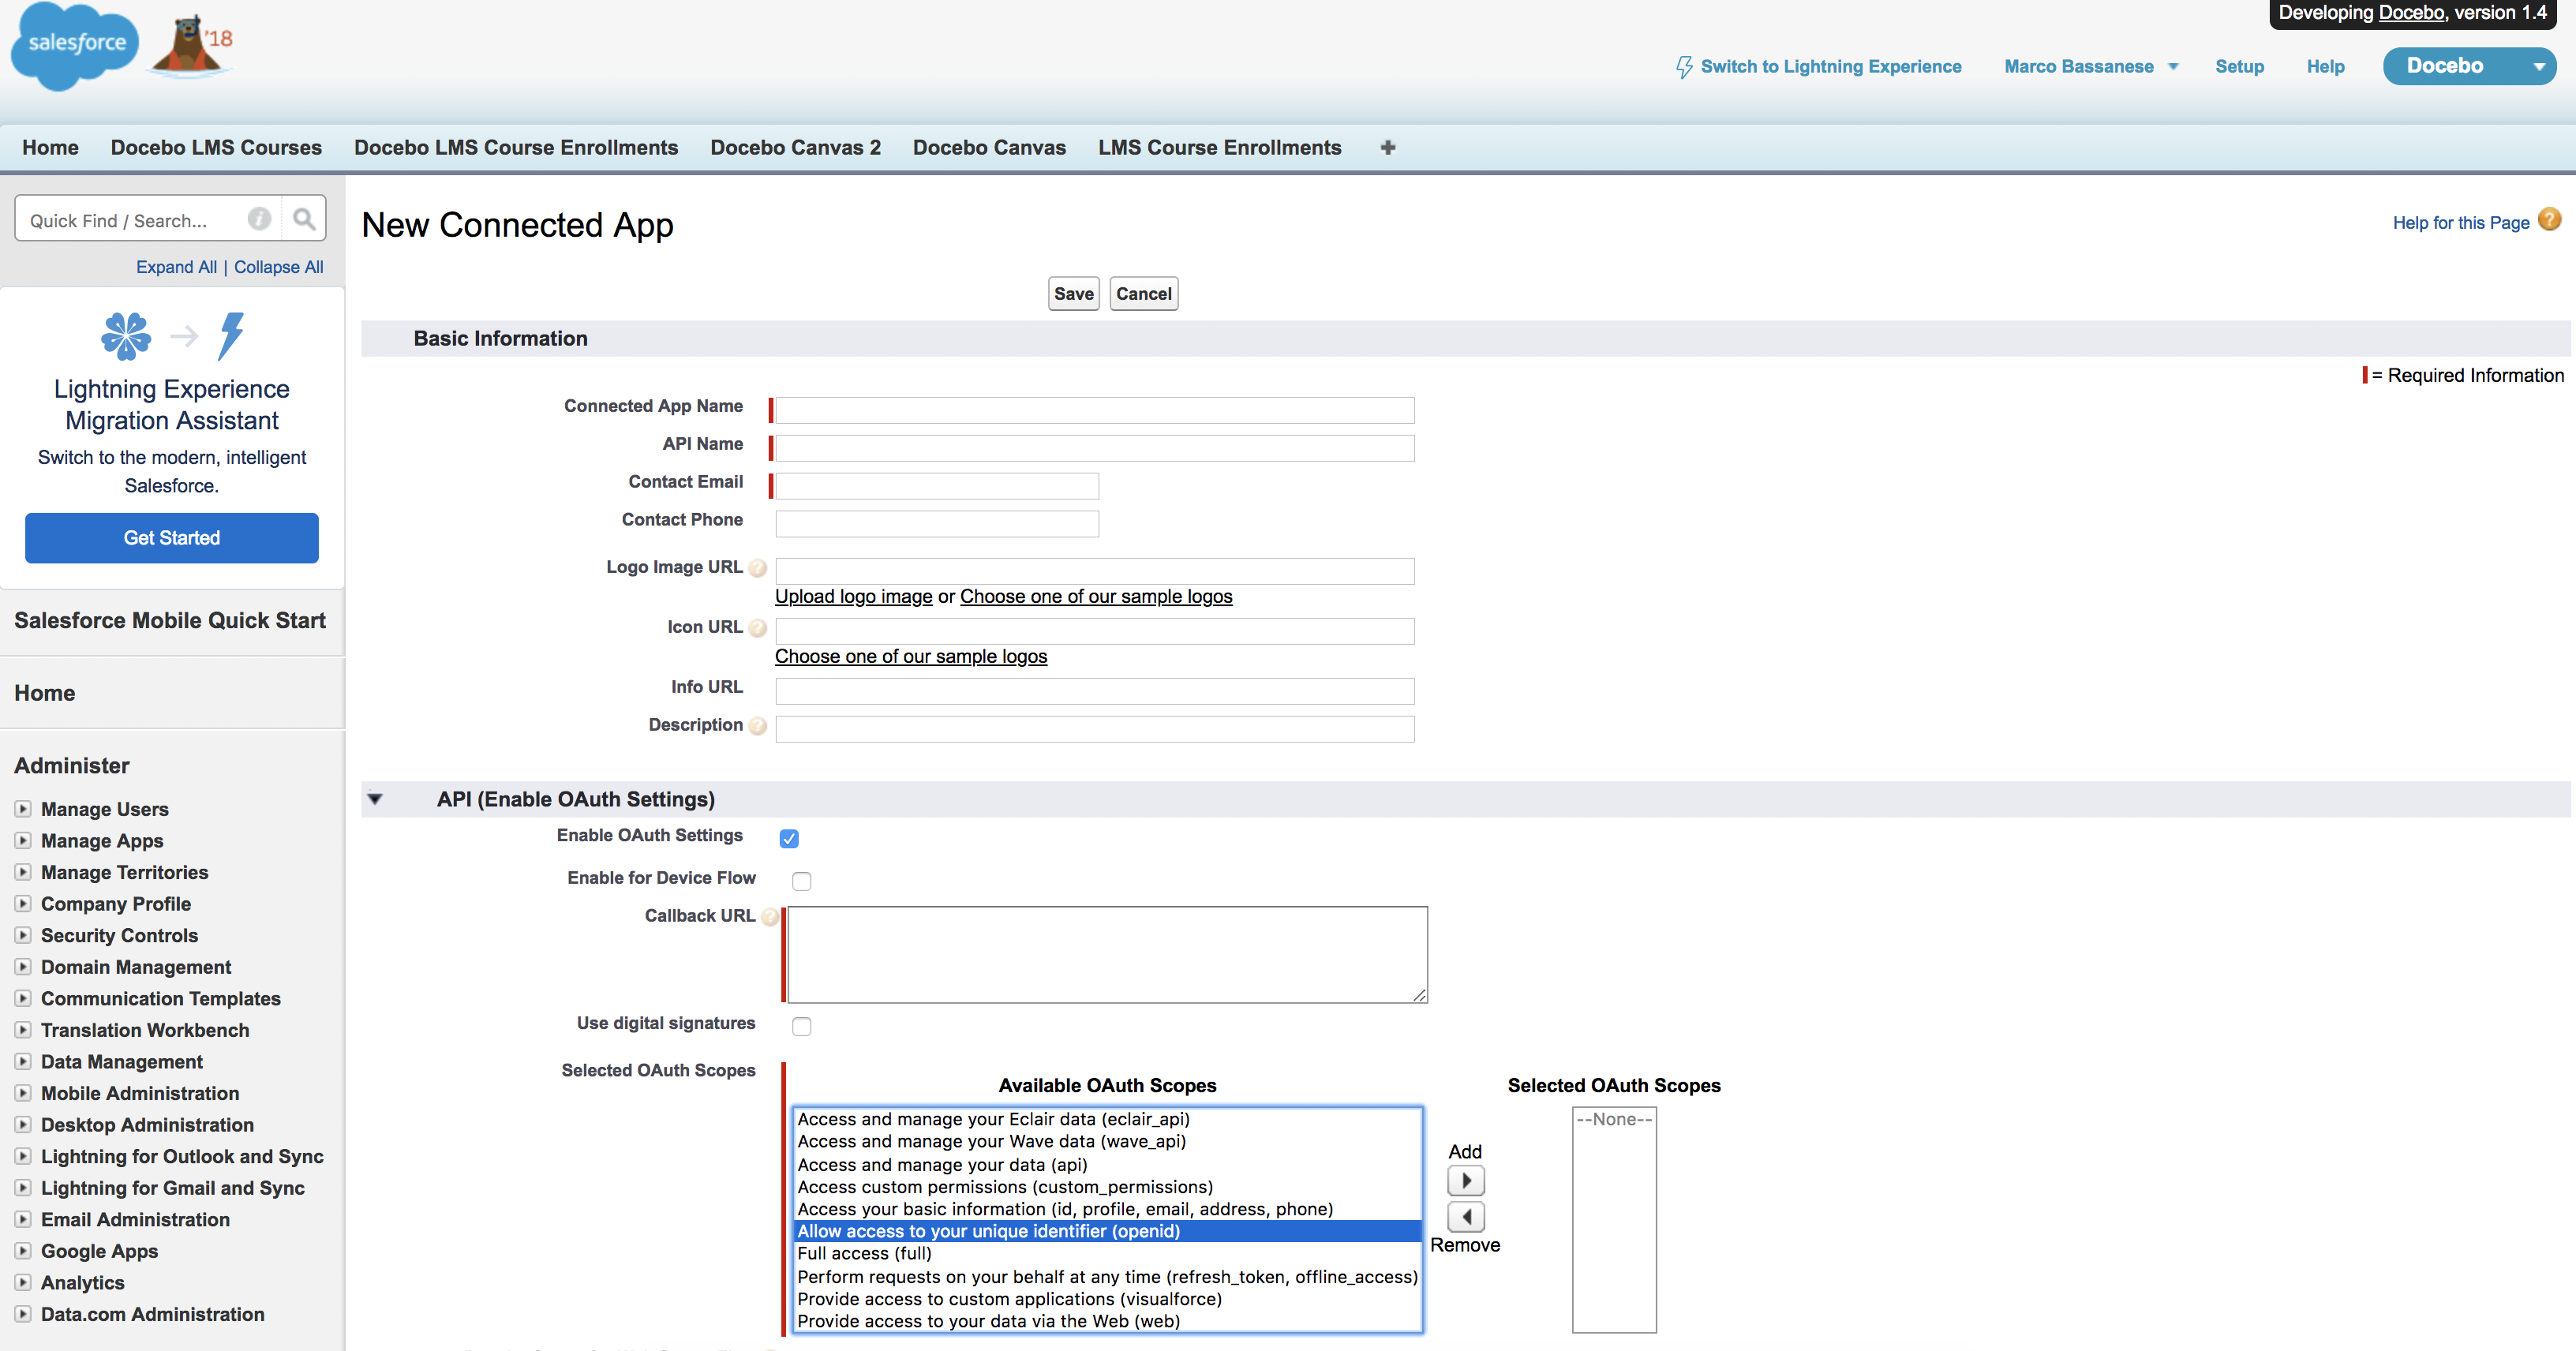Expand Communication Templates node
The width and height of the screenshot is (2576, 1351).
click(23, 998)
